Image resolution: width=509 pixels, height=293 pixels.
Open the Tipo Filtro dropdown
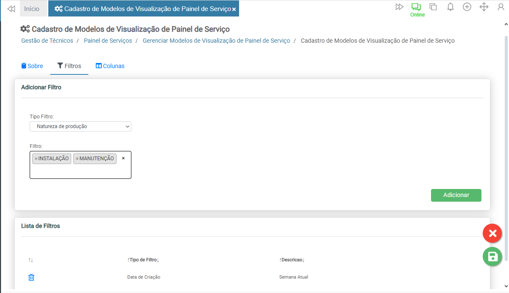[81, 126]
